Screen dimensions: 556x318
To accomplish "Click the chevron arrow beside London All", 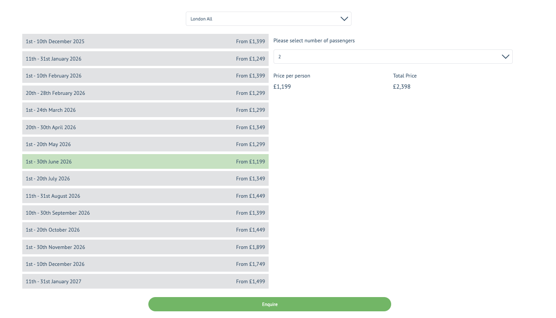I will (344, 19).
